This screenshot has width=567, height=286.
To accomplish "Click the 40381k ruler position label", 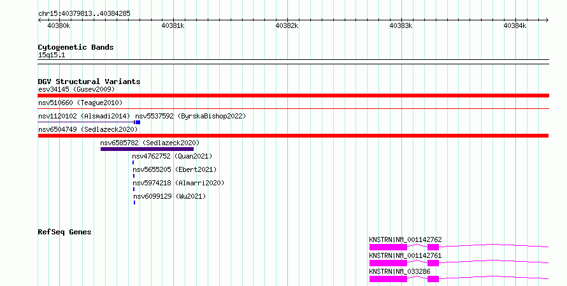I will (173, 25).
